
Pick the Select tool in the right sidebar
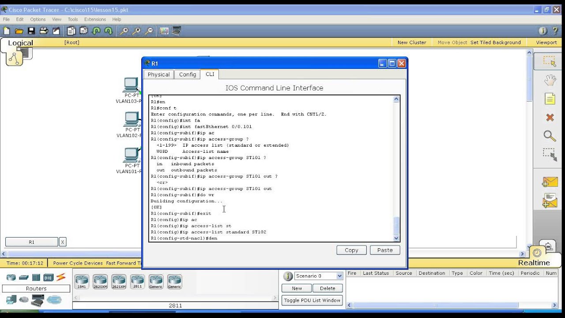coord(550,61)
